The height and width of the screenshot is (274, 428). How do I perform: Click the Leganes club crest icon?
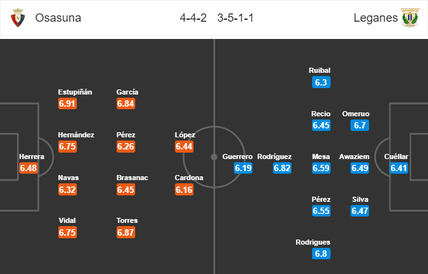409,19
